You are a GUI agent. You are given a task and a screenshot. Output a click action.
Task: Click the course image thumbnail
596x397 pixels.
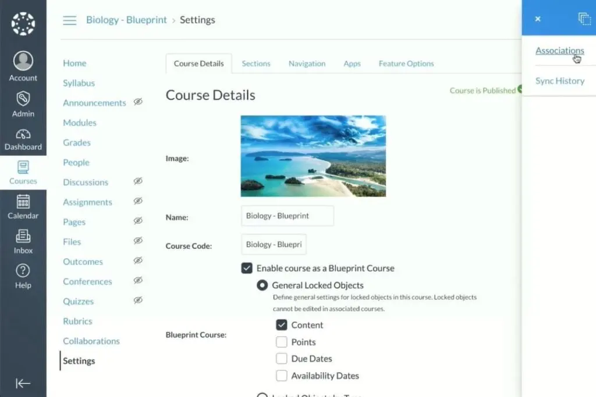click(x=313, y=156)
